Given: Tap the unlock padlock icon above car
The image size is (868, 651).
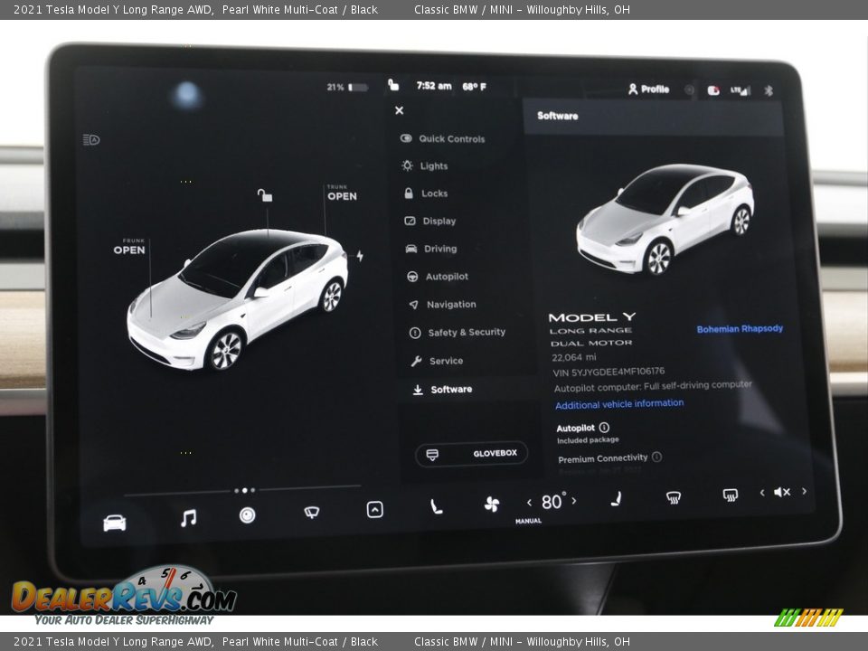Looking at the screenshot, I should (x=265, y=195).
